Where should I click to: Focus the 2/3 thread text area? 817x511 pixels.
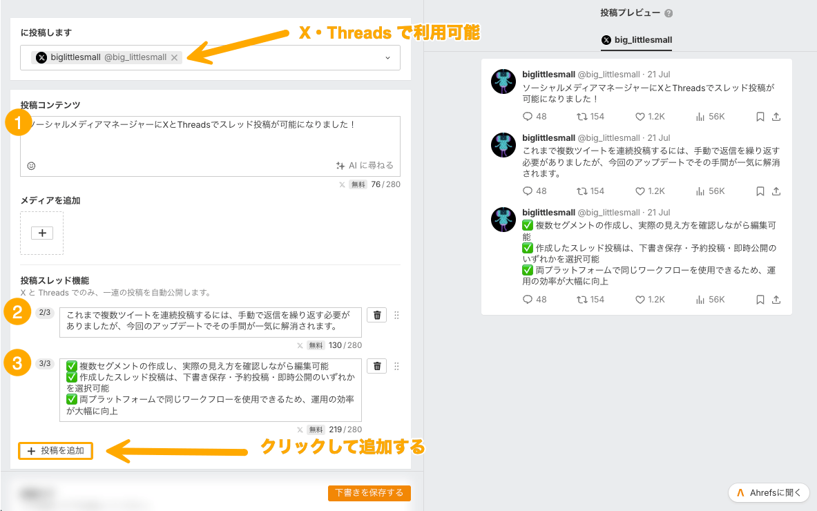pos(211,322)
